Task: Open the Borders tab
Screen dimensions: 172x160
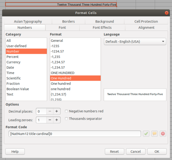Action: 68,21
